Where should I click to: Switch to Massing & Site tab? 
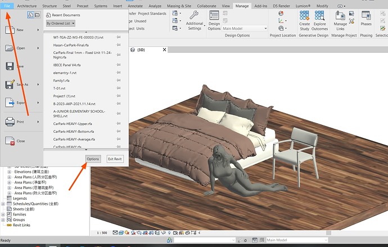point(179,6)
